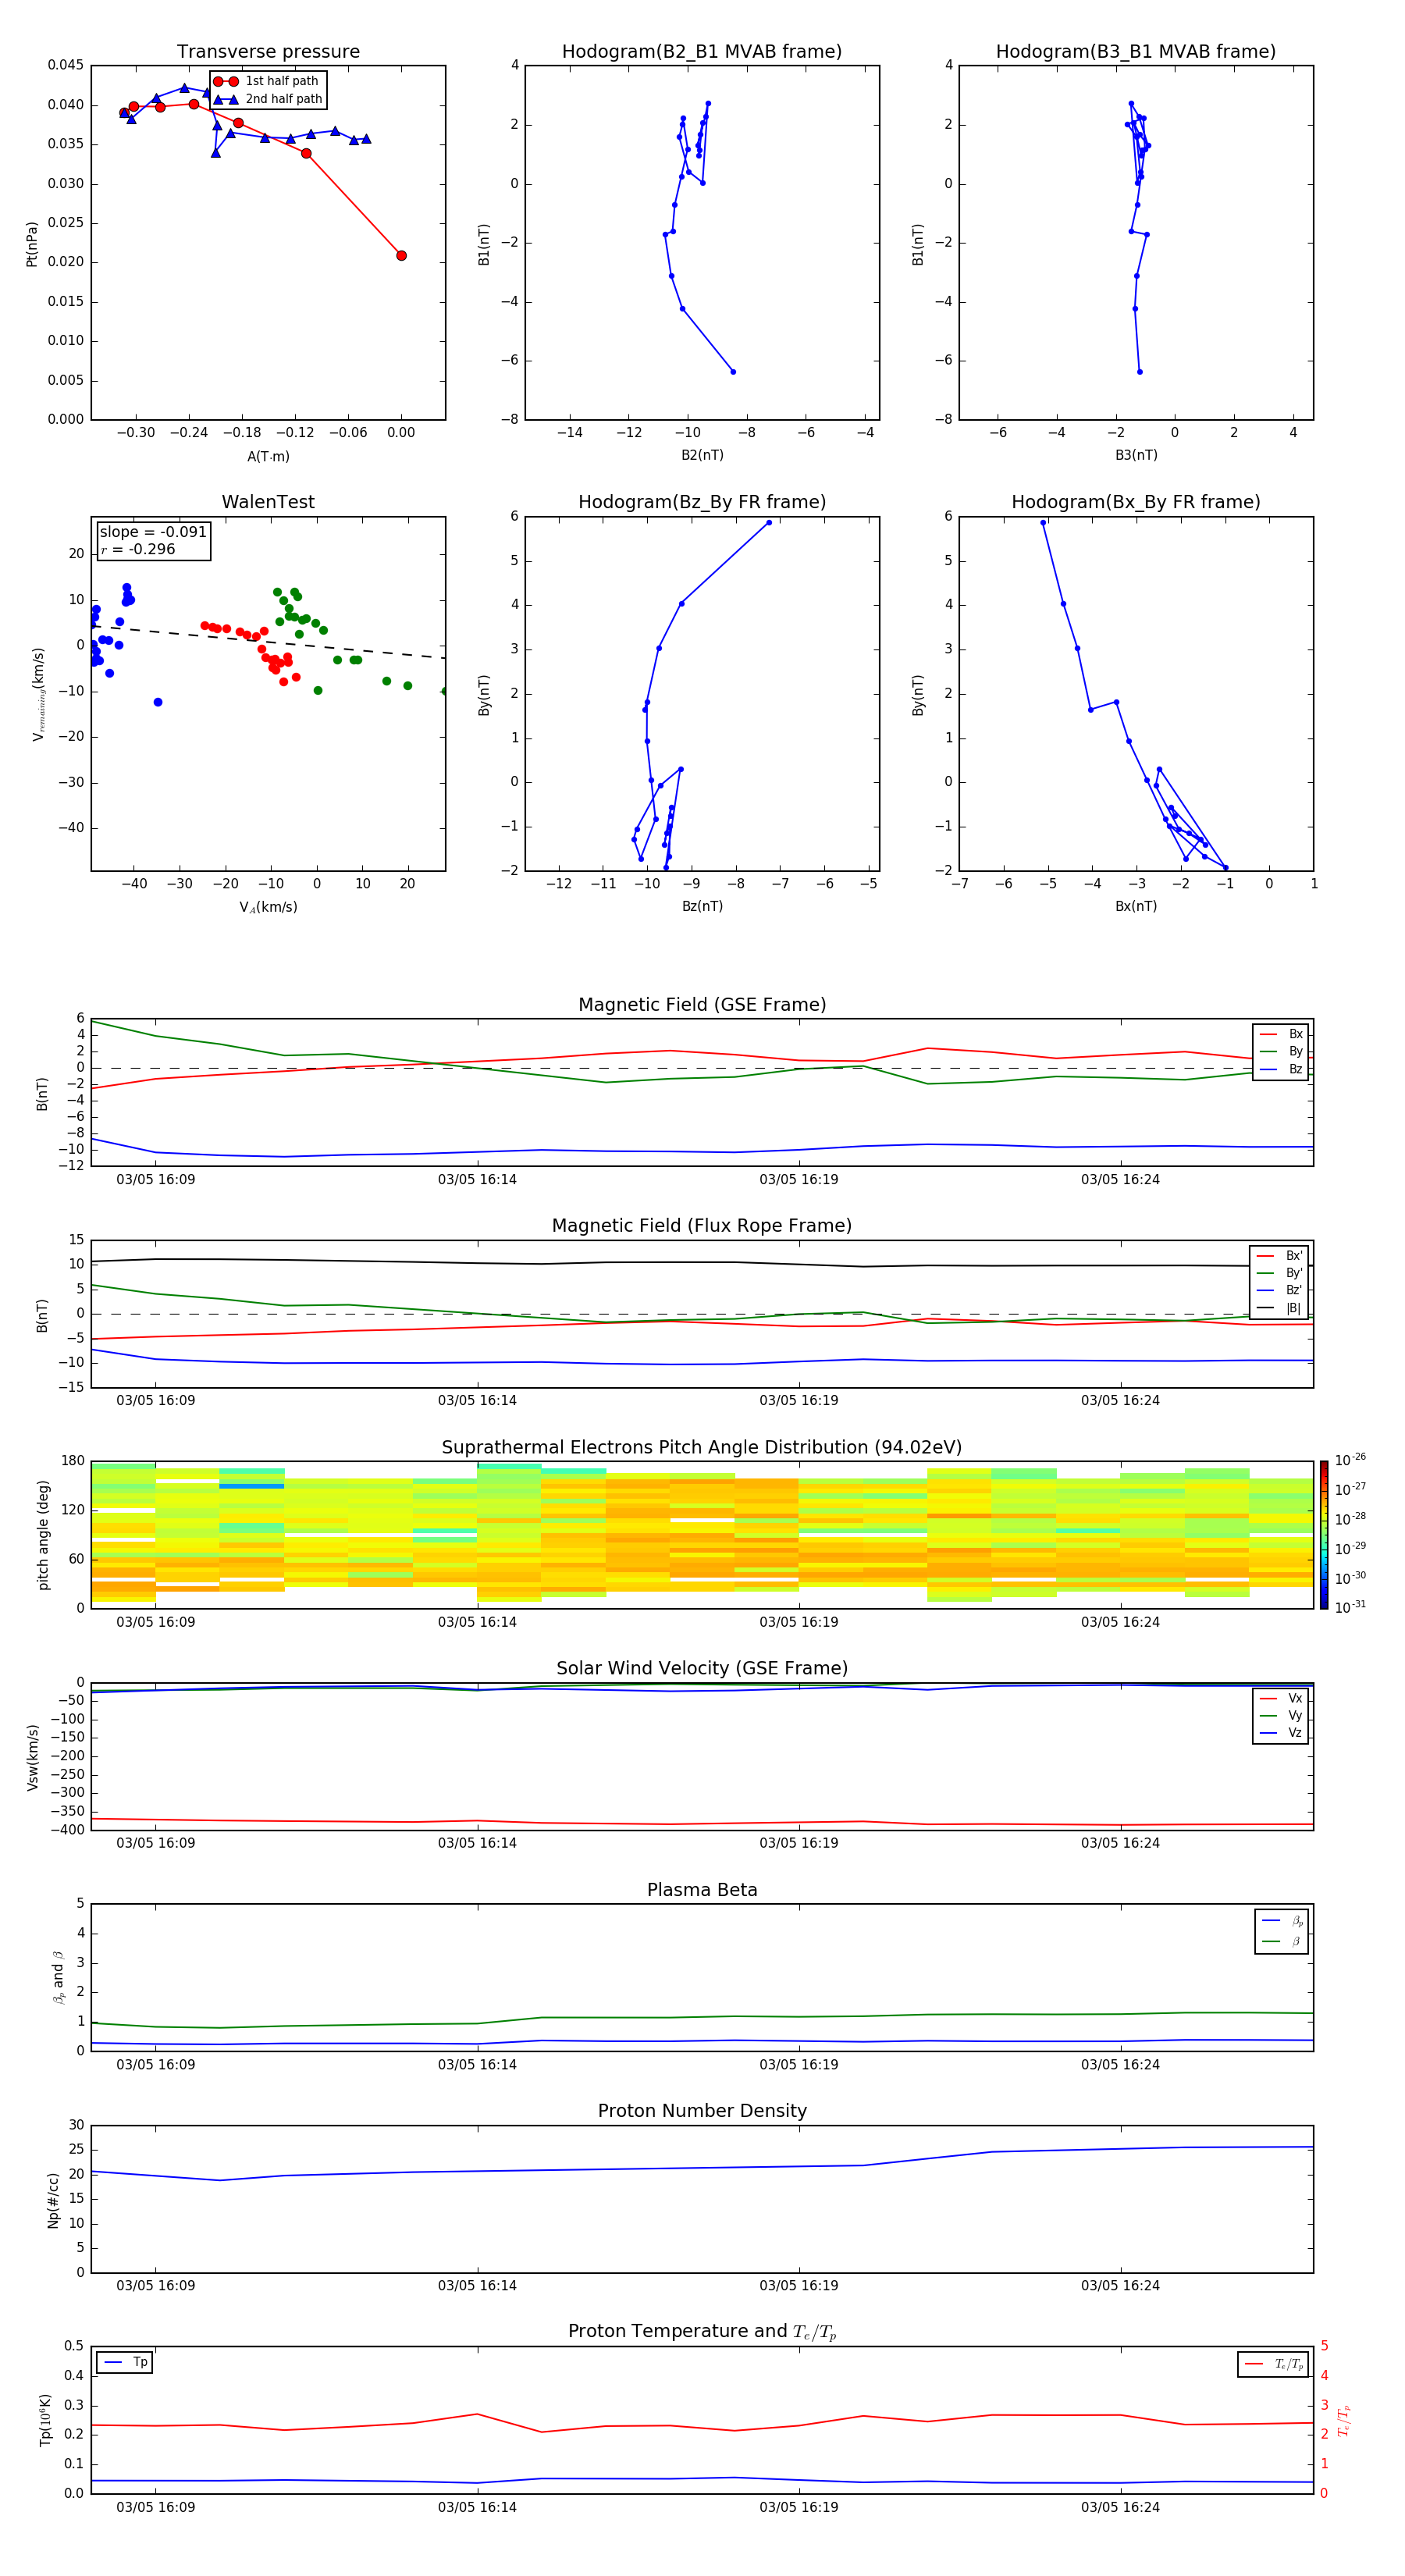The width and height of the screenshot is (1405, 2576).
Task: Click the 'Tp' legend entry
Action: pyautogui.click(x=126, y=2362)
